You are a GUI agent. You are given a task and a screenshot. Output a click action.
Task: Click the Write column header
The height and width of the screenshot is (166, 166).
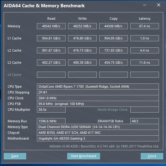82,19
